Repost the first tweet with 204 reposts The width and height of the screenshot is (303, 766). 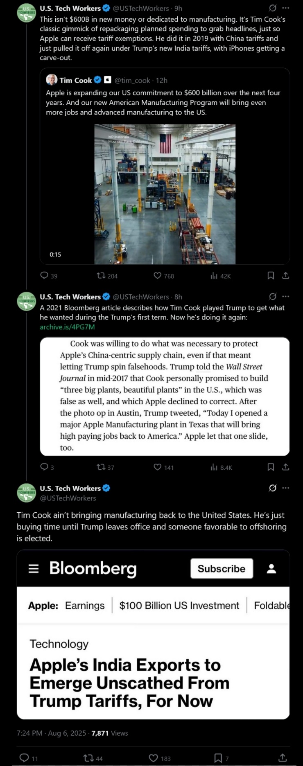pyautogui.click(x=101, y=276)
